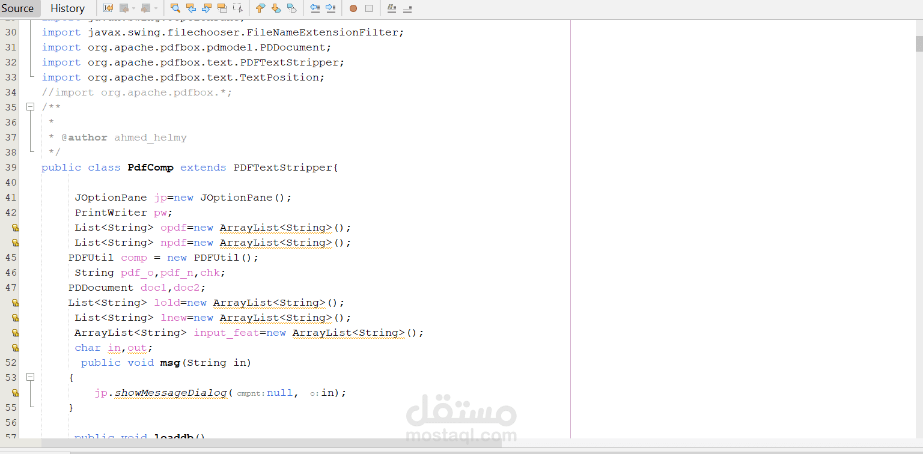Click line number 39 in the gutter
Viewport: 923px width, 454px height.
11,168
